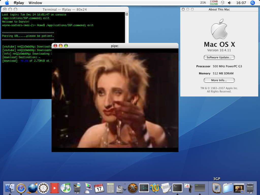This screenshot has height=195, width=260.
Task: Click the About This Mac title bar
Action: [219, 9]
